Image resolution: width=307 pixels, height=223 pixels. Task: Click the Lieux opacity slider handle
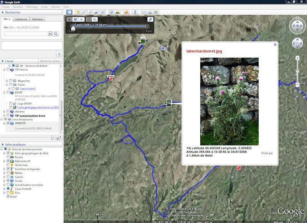coord(52,138)
